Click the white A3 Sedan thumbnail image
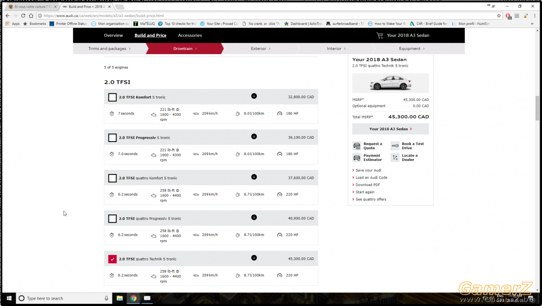The height and width of the screenshot is (306, 542). pyautogui.click(x=391, y=83)
